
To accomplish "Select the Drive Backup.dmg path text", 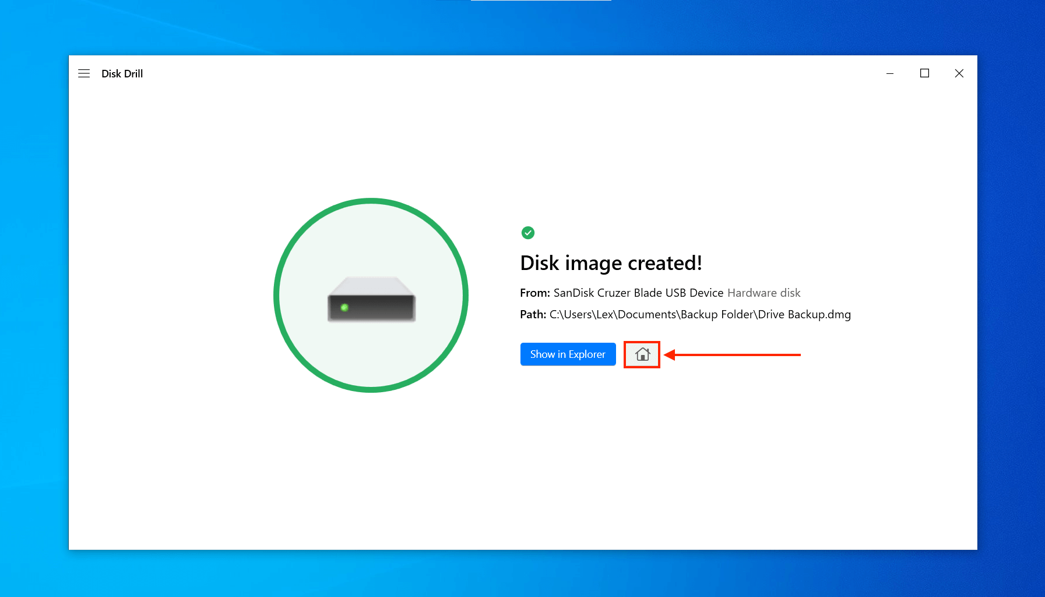I will (700, 315).
